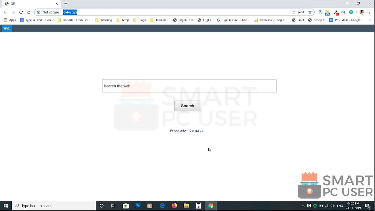Click the Chrome profile avatar

362,12
